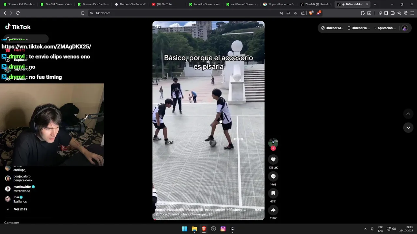
Task: Reload the page with the refresh icon
Action: tap(18, 13)
